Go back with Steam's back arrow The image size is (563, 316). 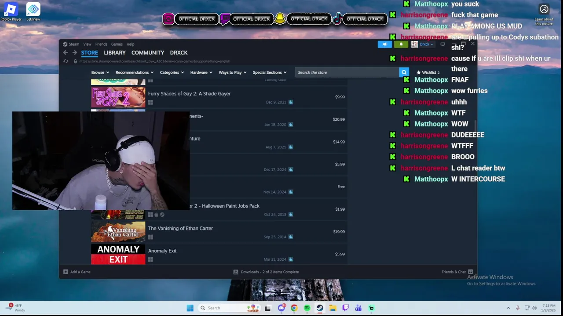[66, 53]
